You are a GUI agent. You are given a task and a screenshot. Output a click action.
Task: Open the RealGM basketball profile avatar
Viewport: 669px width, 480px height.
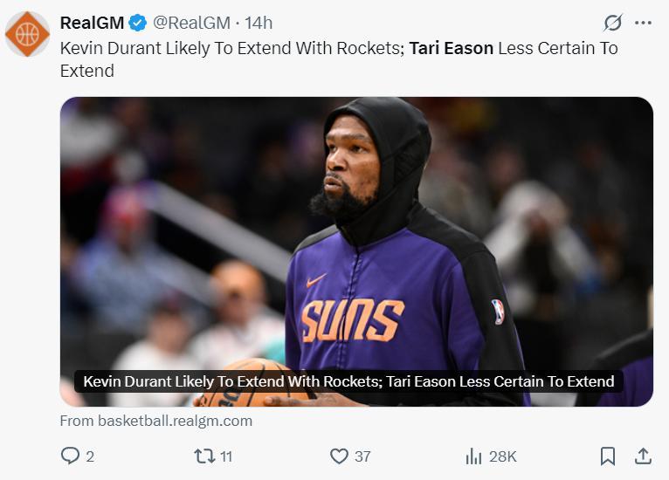28,34
